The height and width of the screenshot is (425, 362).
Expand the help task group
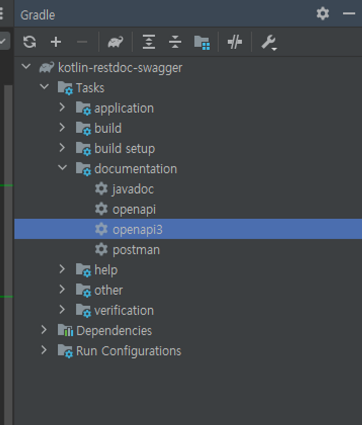click(62, 269)
